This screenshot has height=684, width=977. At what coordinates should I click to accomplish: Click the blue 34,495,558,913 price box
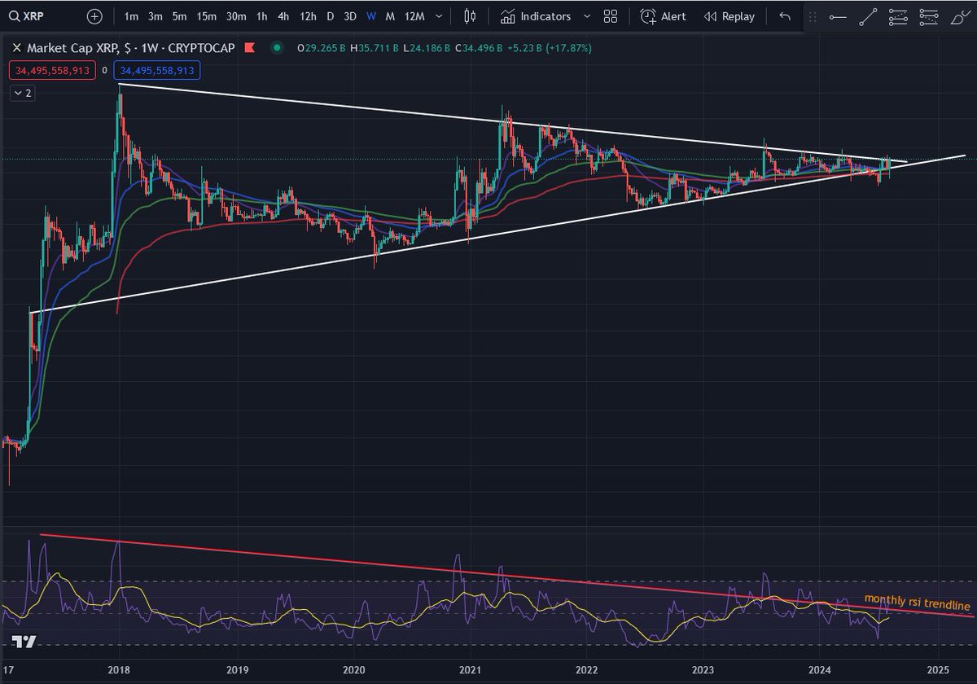tap(157, 71)
